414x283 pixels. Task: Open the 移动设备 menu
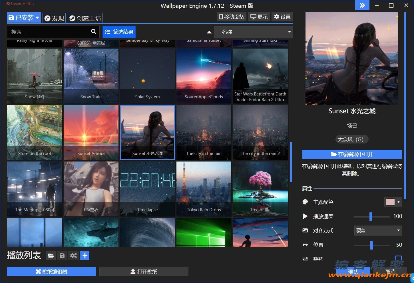232,17
